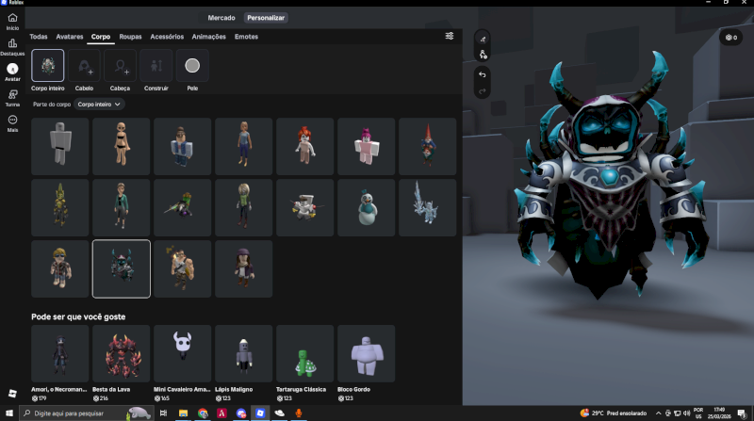Open the volume speaker tray icon
Image resolution: width=754 pixels, height=421 pixels.
point(686,413)
